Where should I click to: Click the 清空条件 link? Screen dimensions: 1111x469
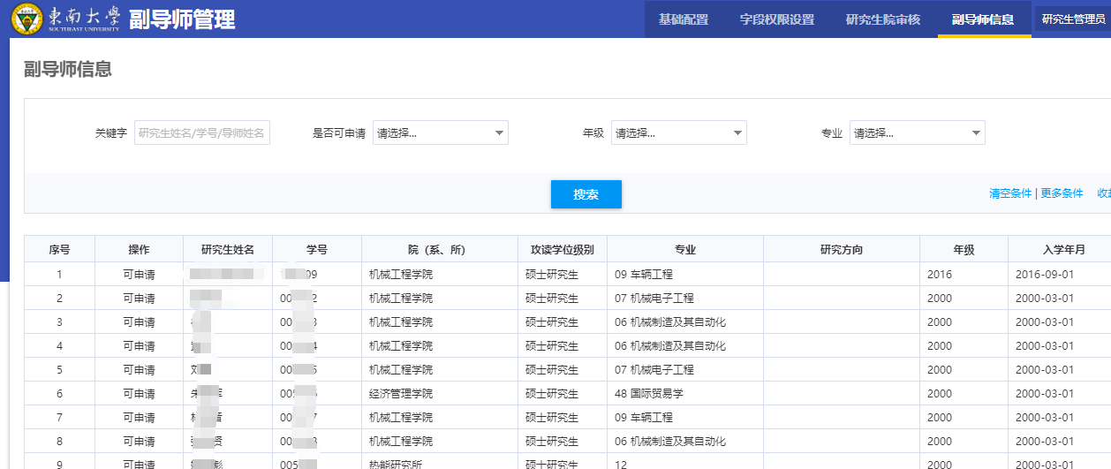coord(1009,193)
